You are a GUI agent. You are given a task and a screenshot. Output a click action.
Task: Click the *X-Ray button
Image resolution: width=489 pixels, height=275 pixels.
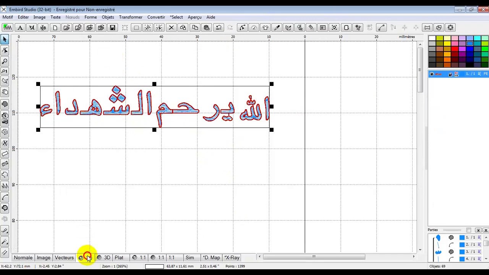232,257
